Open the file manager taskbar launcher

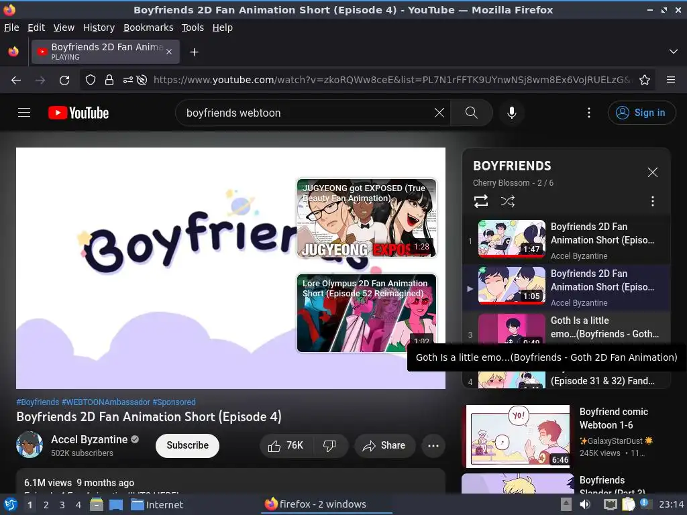(x=97, y=504)
